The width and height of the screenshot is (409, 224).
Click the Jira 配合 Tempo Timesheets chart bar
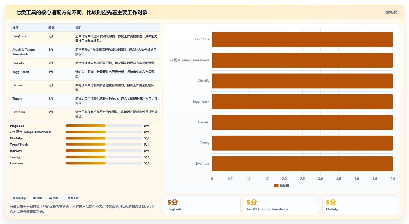[302, 60]
